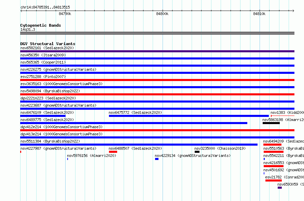Open nsv5863198 Almarri variant label
Viewport: 304px width, 201px height.
[283, 120]
